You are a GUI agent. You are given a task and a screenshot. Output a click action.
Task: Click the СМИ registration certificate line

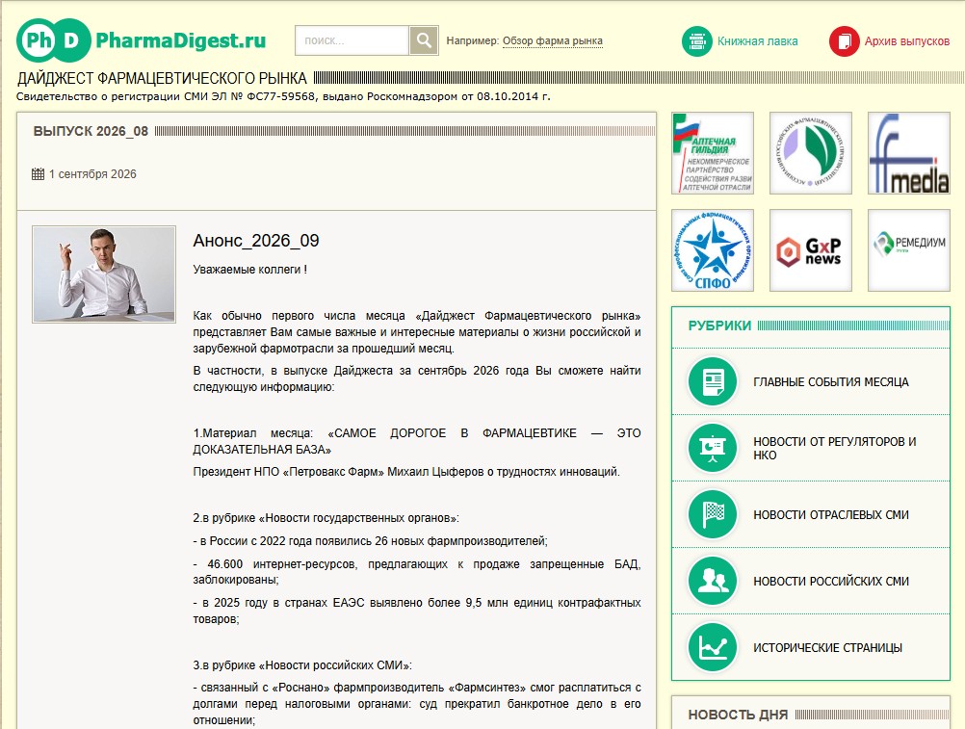point(283,96)
